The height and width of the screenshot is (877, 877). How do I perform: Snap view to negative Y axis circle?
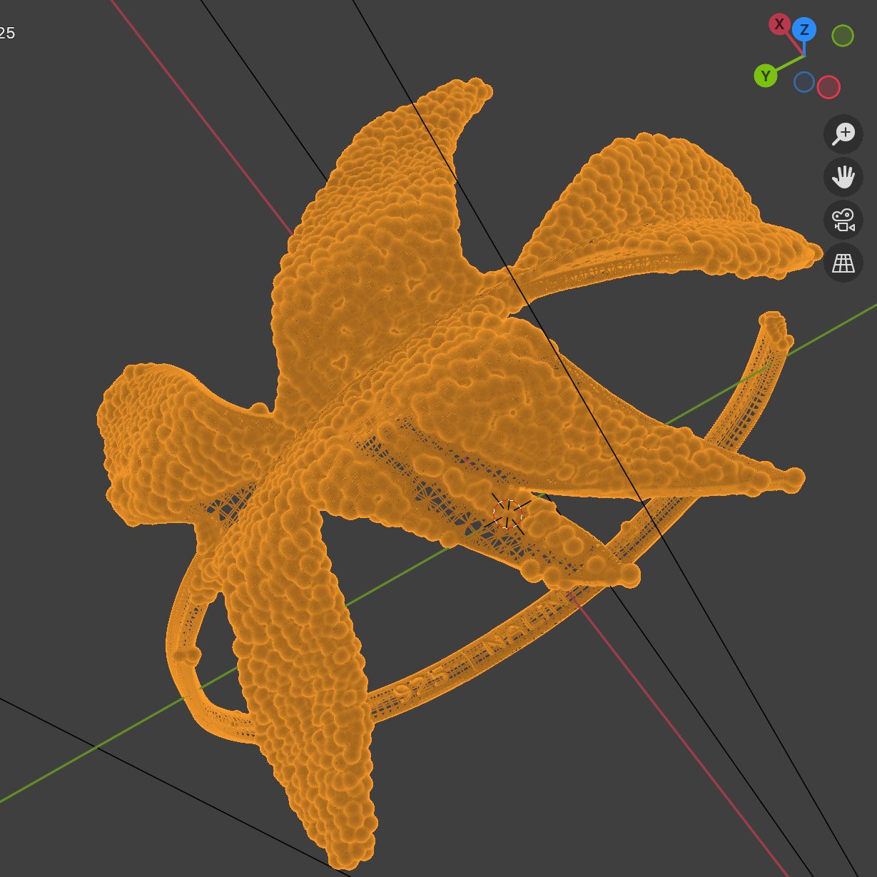click(x=842, y=36)
